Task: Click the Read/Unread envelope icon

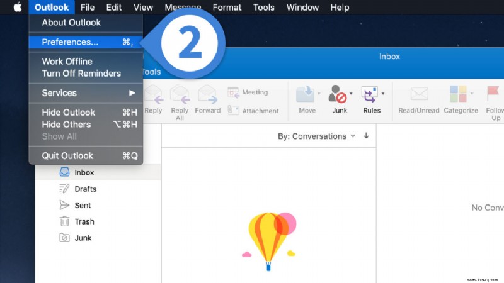Action: 419,94
